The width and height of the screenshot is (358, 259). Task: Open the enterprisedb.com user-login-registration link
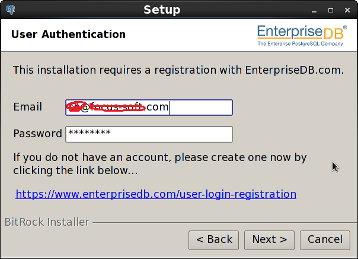click(x=156, y=194)
